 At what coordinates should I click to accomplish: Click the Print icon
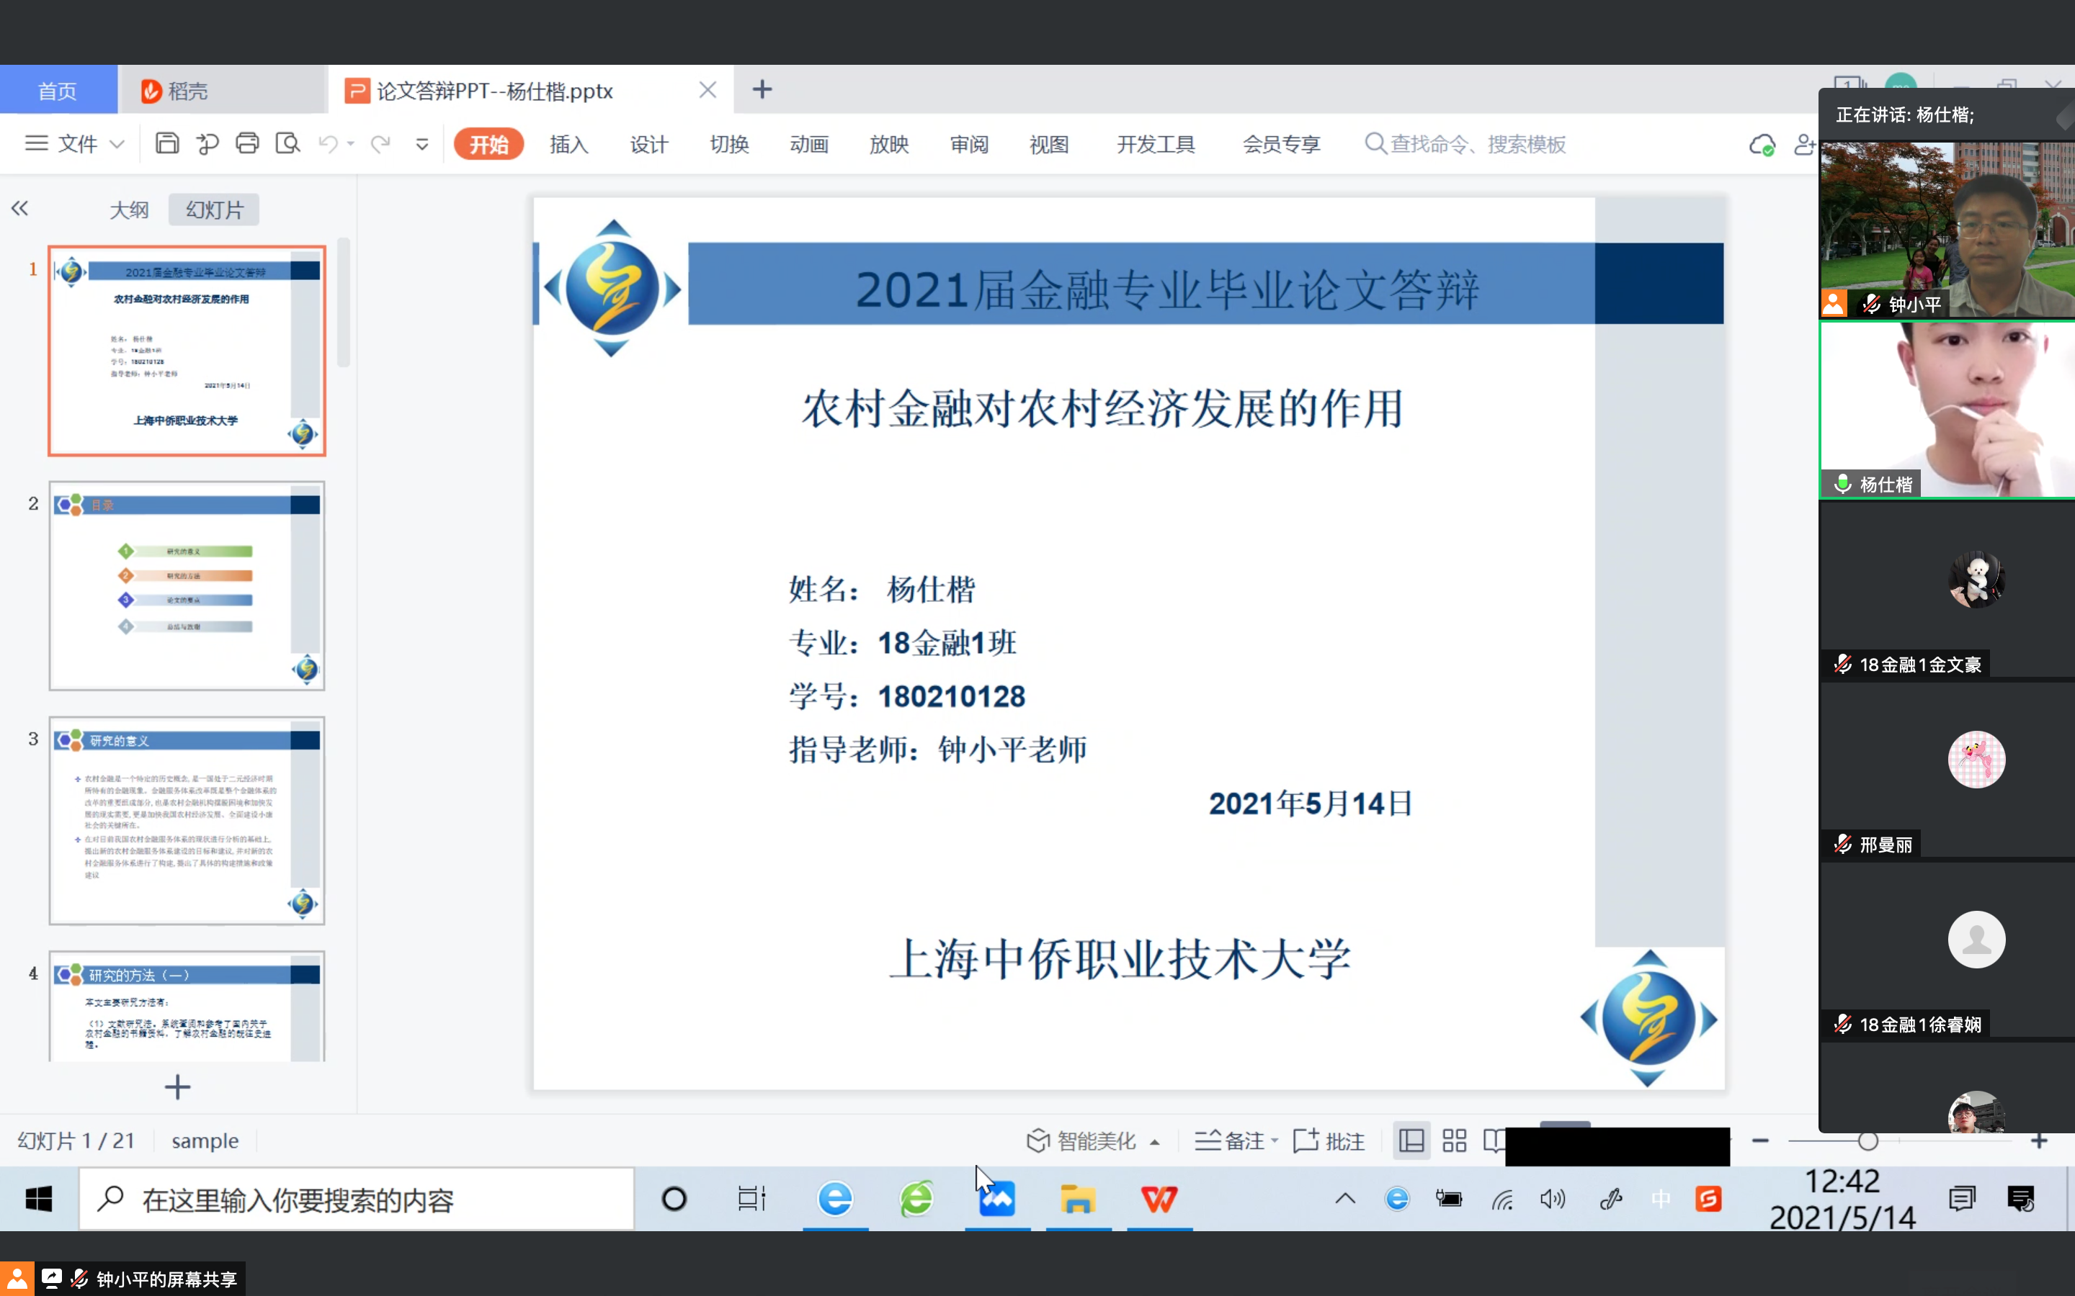pyautogui.click(x=247, y=143)
